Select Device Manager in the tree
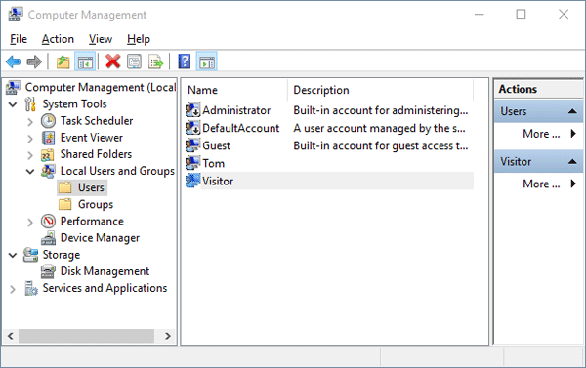The height and width of the screenshot is (368, 586). (100, 238)
